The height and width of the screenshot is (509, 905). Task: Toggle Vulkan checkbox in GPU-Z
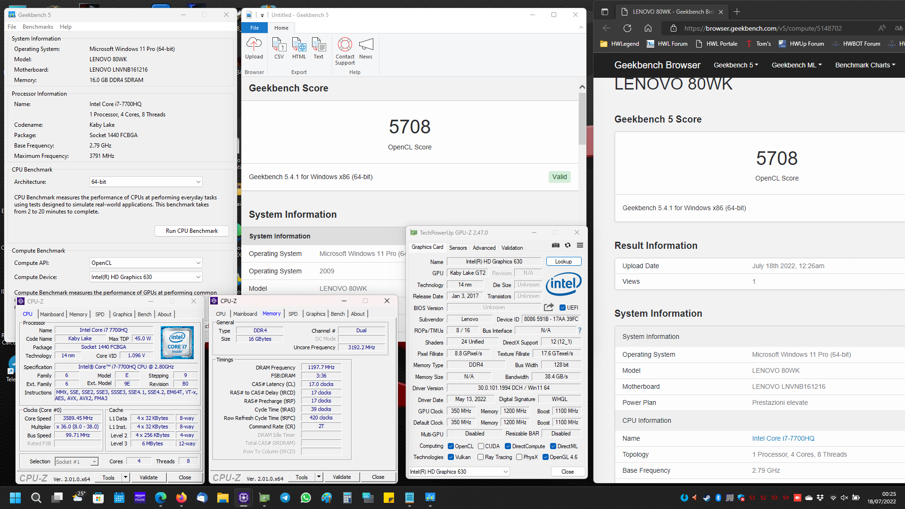tap(451, 457)
